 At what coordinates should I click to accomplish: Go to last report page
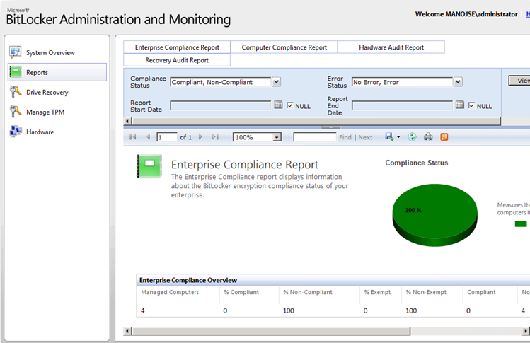215,137
